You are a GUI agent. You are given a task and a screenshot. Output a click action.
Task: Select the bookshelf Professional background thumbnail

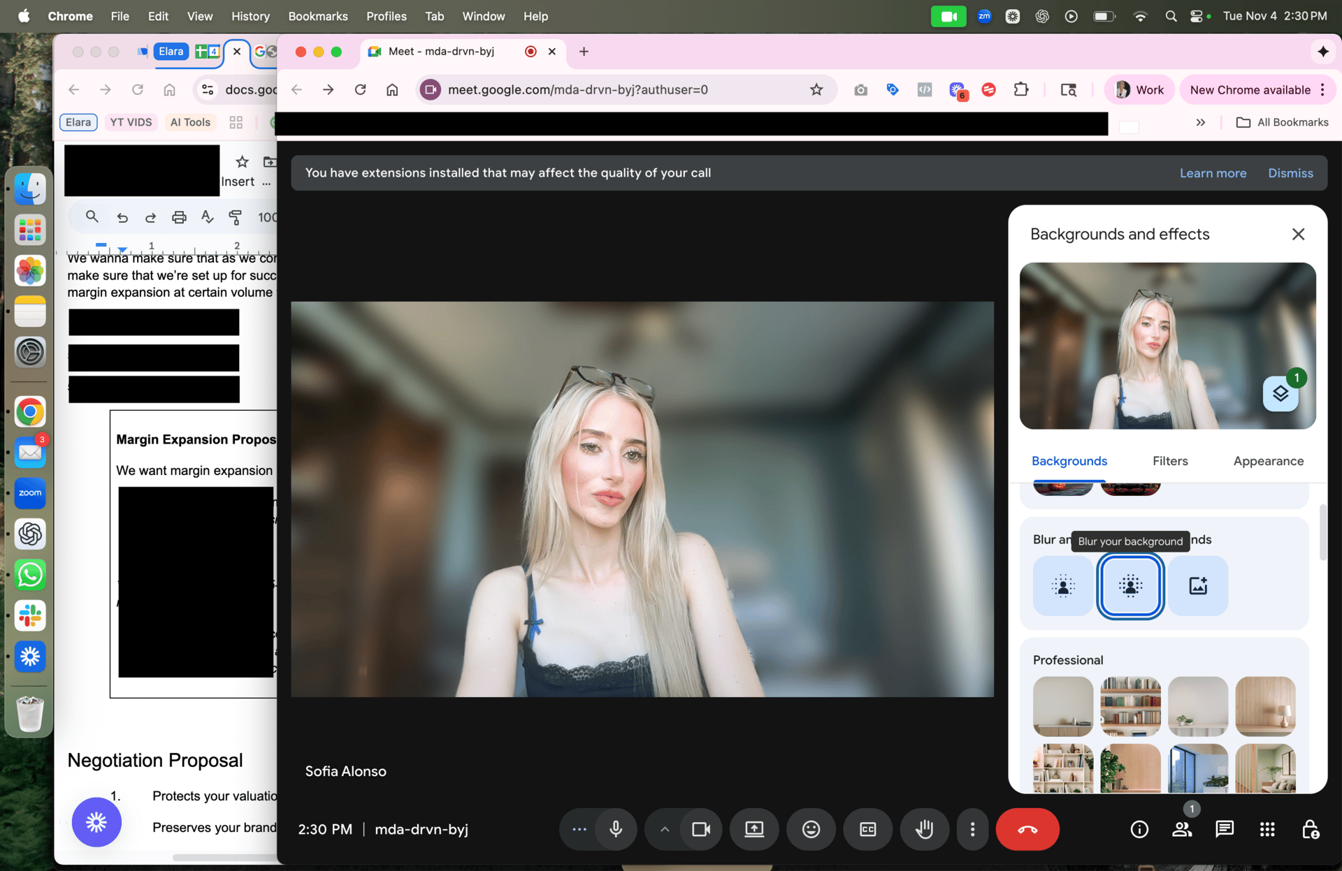pos(1130,705)
